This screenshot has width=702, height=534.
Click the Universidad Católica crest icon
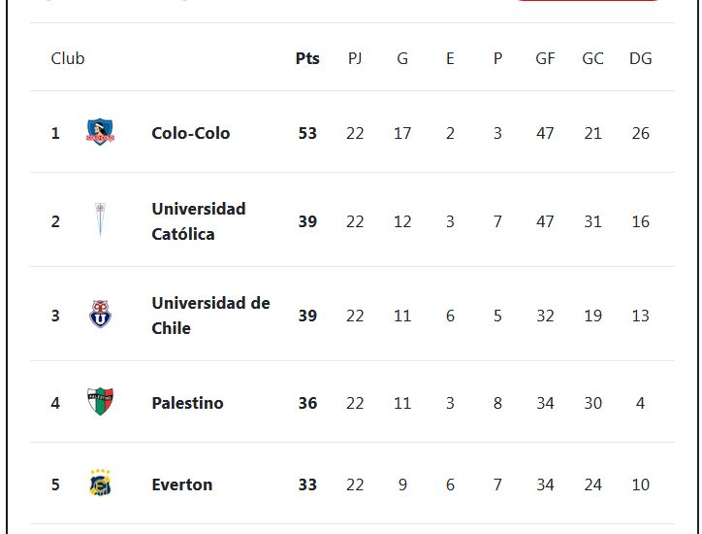100,219
